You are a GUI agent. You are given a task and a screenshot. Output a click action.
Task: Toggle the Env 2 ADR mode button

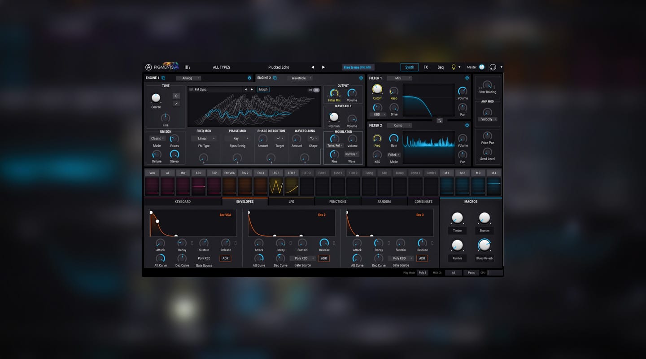click(x=323, y=258)
